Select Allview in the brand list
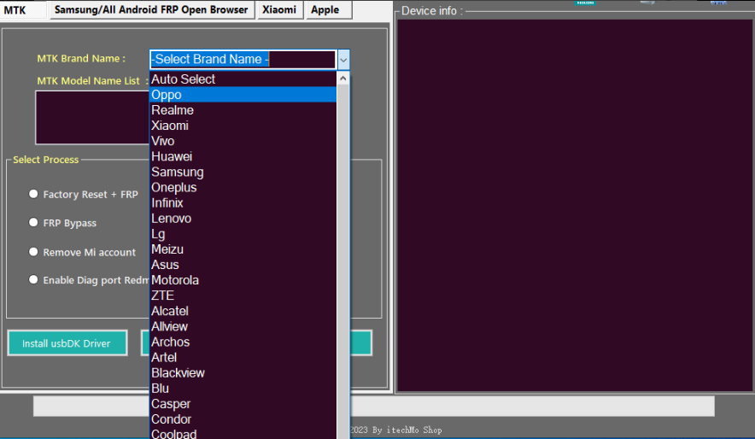 tap(243, 326)
